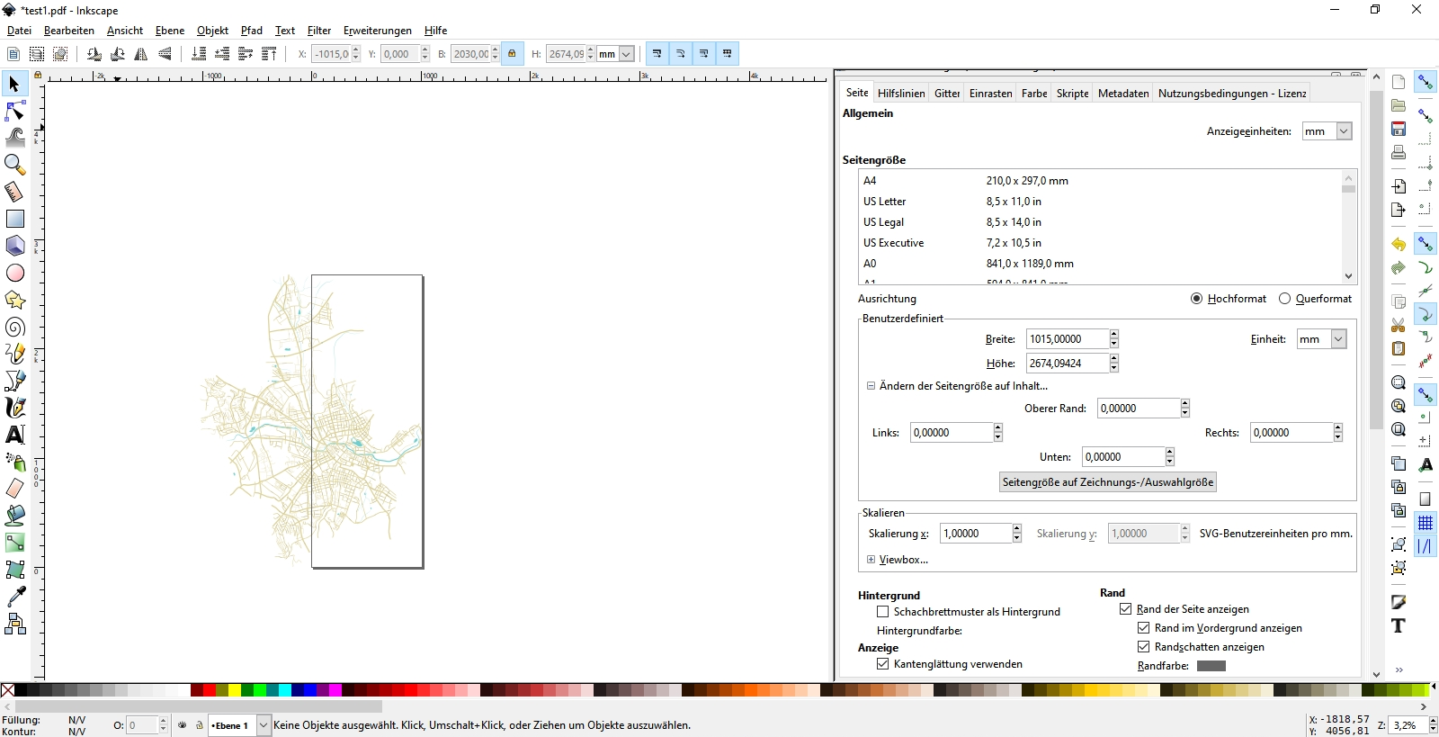1439x737 pixels.
Task: Click the lock width-height ratio icon
Action: [512, 54]
